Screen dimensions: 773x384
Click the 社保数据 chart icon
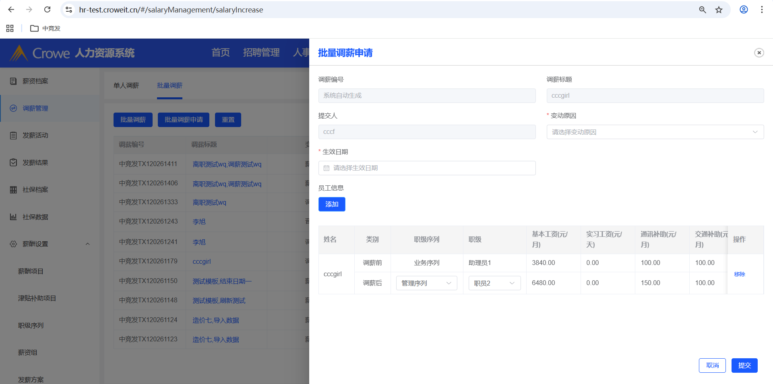tap(13, 217)
